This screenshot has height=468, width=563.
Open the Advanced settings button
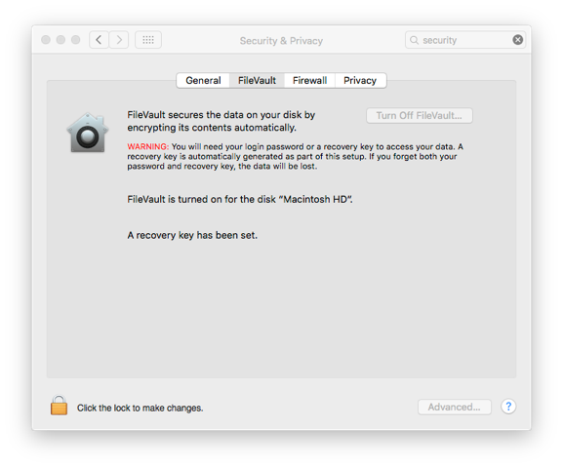pyautogui.click(x=455, y=407)
